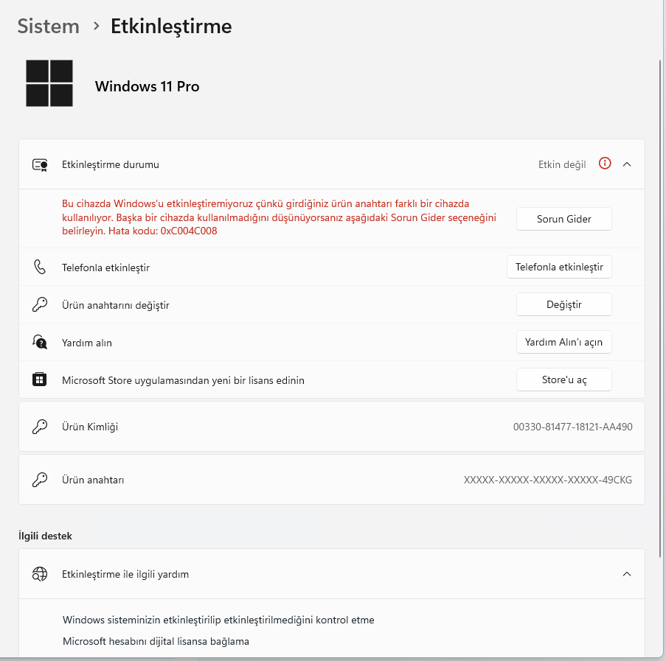666x661 pixels.
Task: Click the globe icon beside Etkinleştirme ile ilgili yardım
Action: [40, 574]
